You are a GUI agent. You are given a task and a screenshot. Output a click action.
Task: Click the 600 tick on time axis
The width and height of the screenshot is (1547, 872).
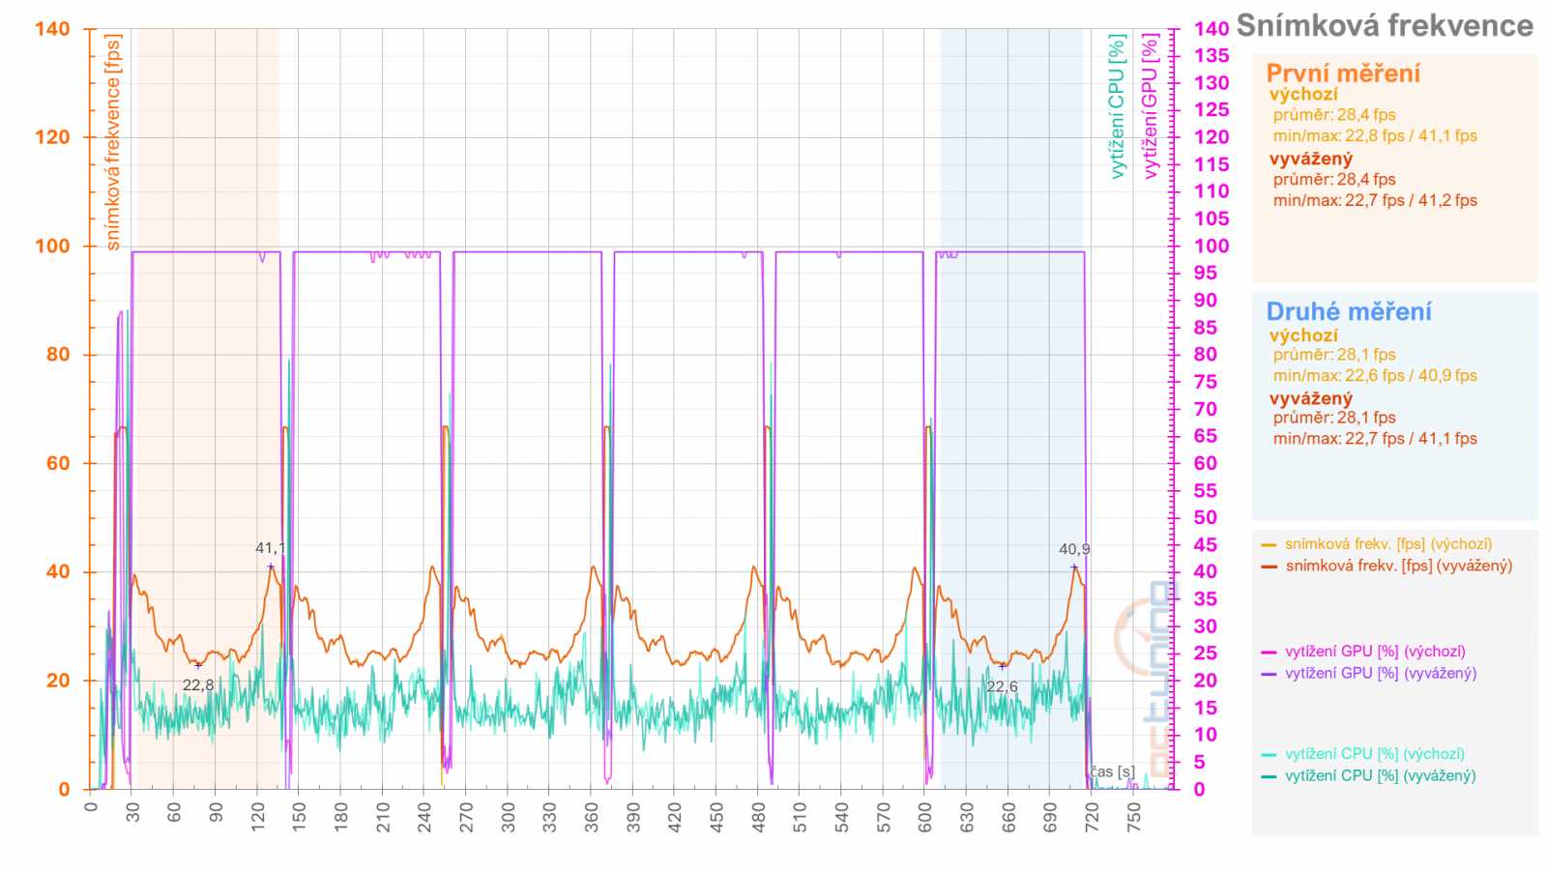pyautogui.click(x=925, y=817)
